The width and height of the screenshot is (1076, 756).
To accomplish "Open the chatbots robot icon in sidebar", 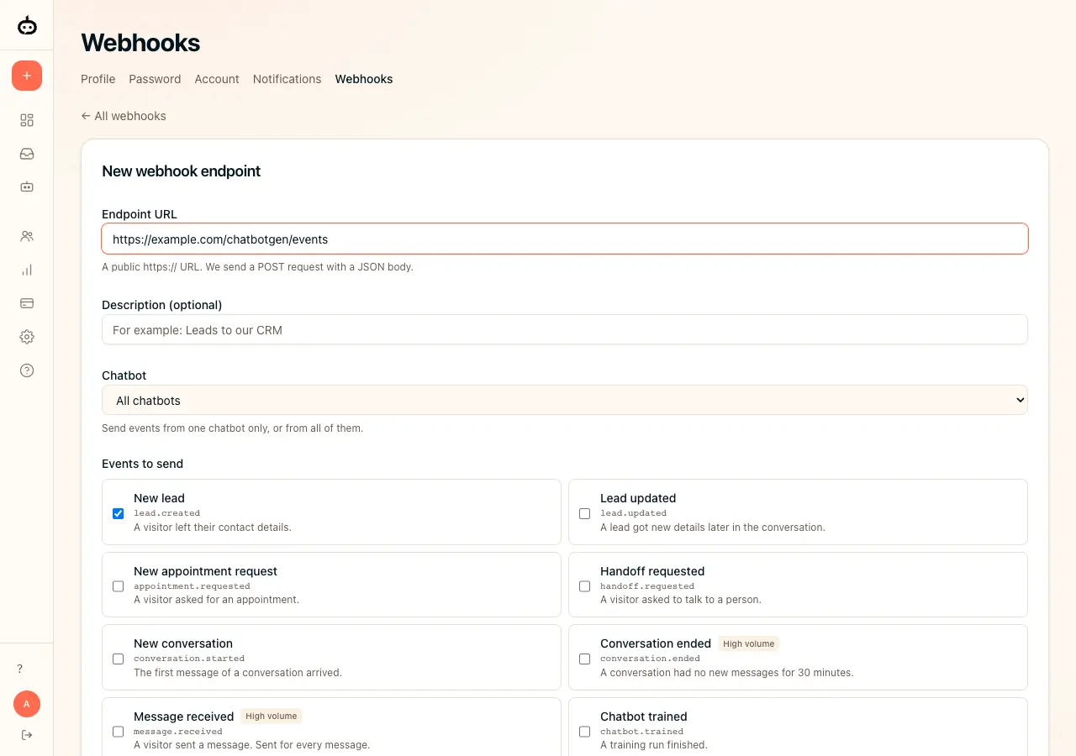I will point(27,186).
